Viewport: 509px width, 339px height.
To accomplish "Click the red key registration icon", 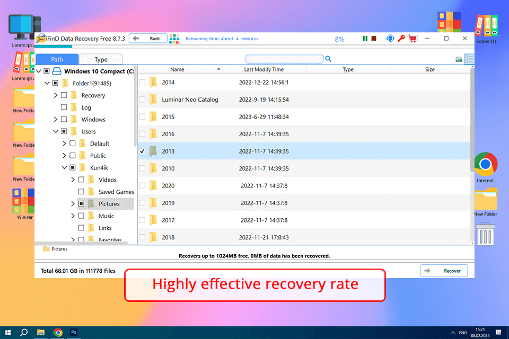I will pos(401,39).
